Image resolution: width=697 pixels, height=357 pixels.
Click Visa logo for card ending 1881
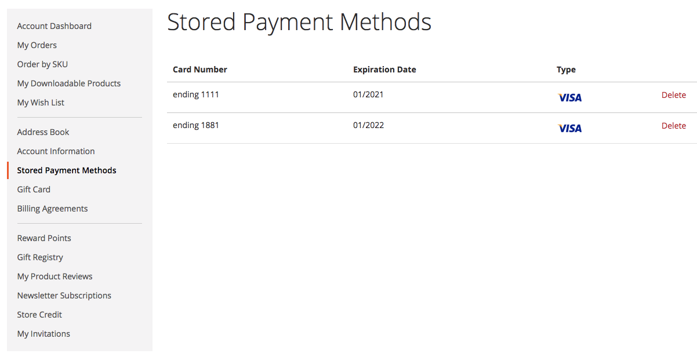569,128
